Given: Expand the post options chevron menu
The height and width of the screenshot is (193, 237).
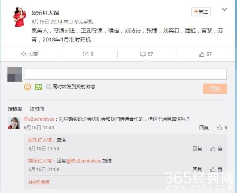Looking at the screenshot, I should click(x=224, y=10).
